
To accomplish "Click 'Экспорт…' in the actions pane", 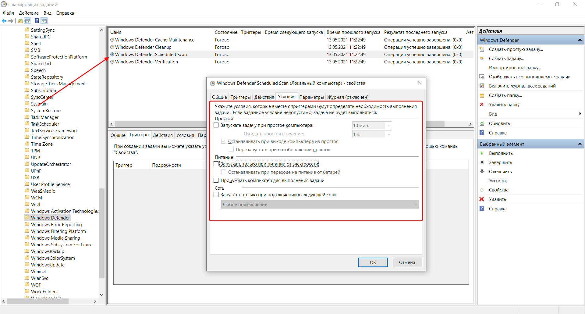I will click(x=499, y=181).
